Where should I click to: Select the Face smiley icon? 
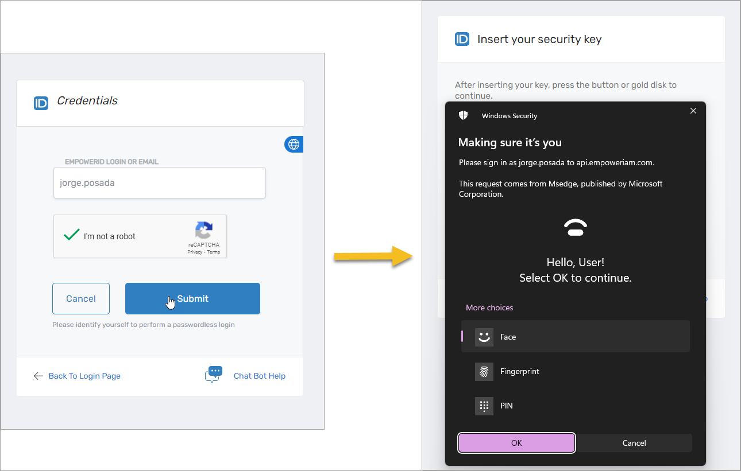484,337
